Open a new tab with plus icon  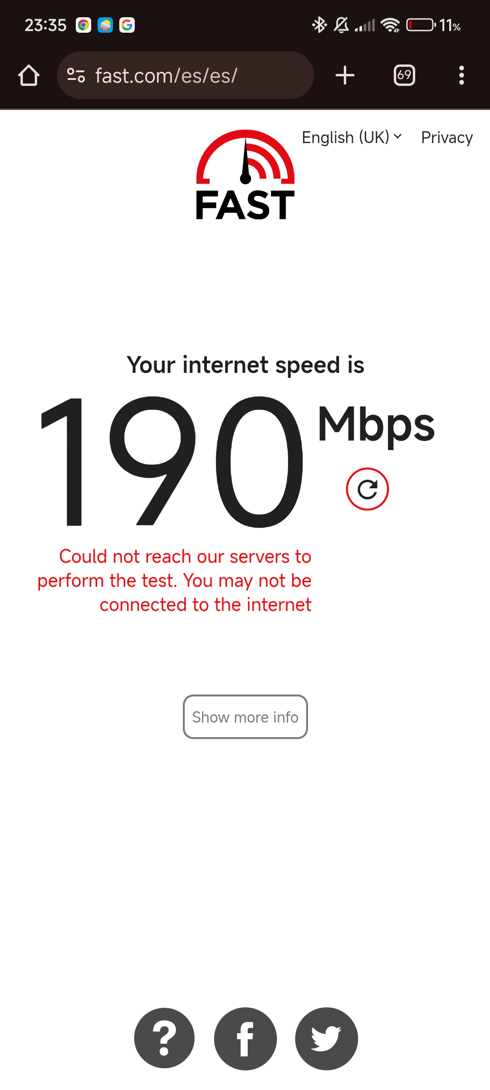click(x=345, y=75)
